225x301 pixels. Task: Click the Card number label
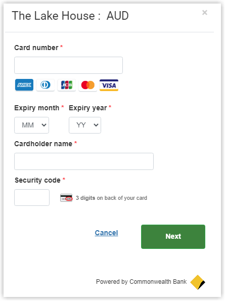pyautogui.click(x=36, y=48)
